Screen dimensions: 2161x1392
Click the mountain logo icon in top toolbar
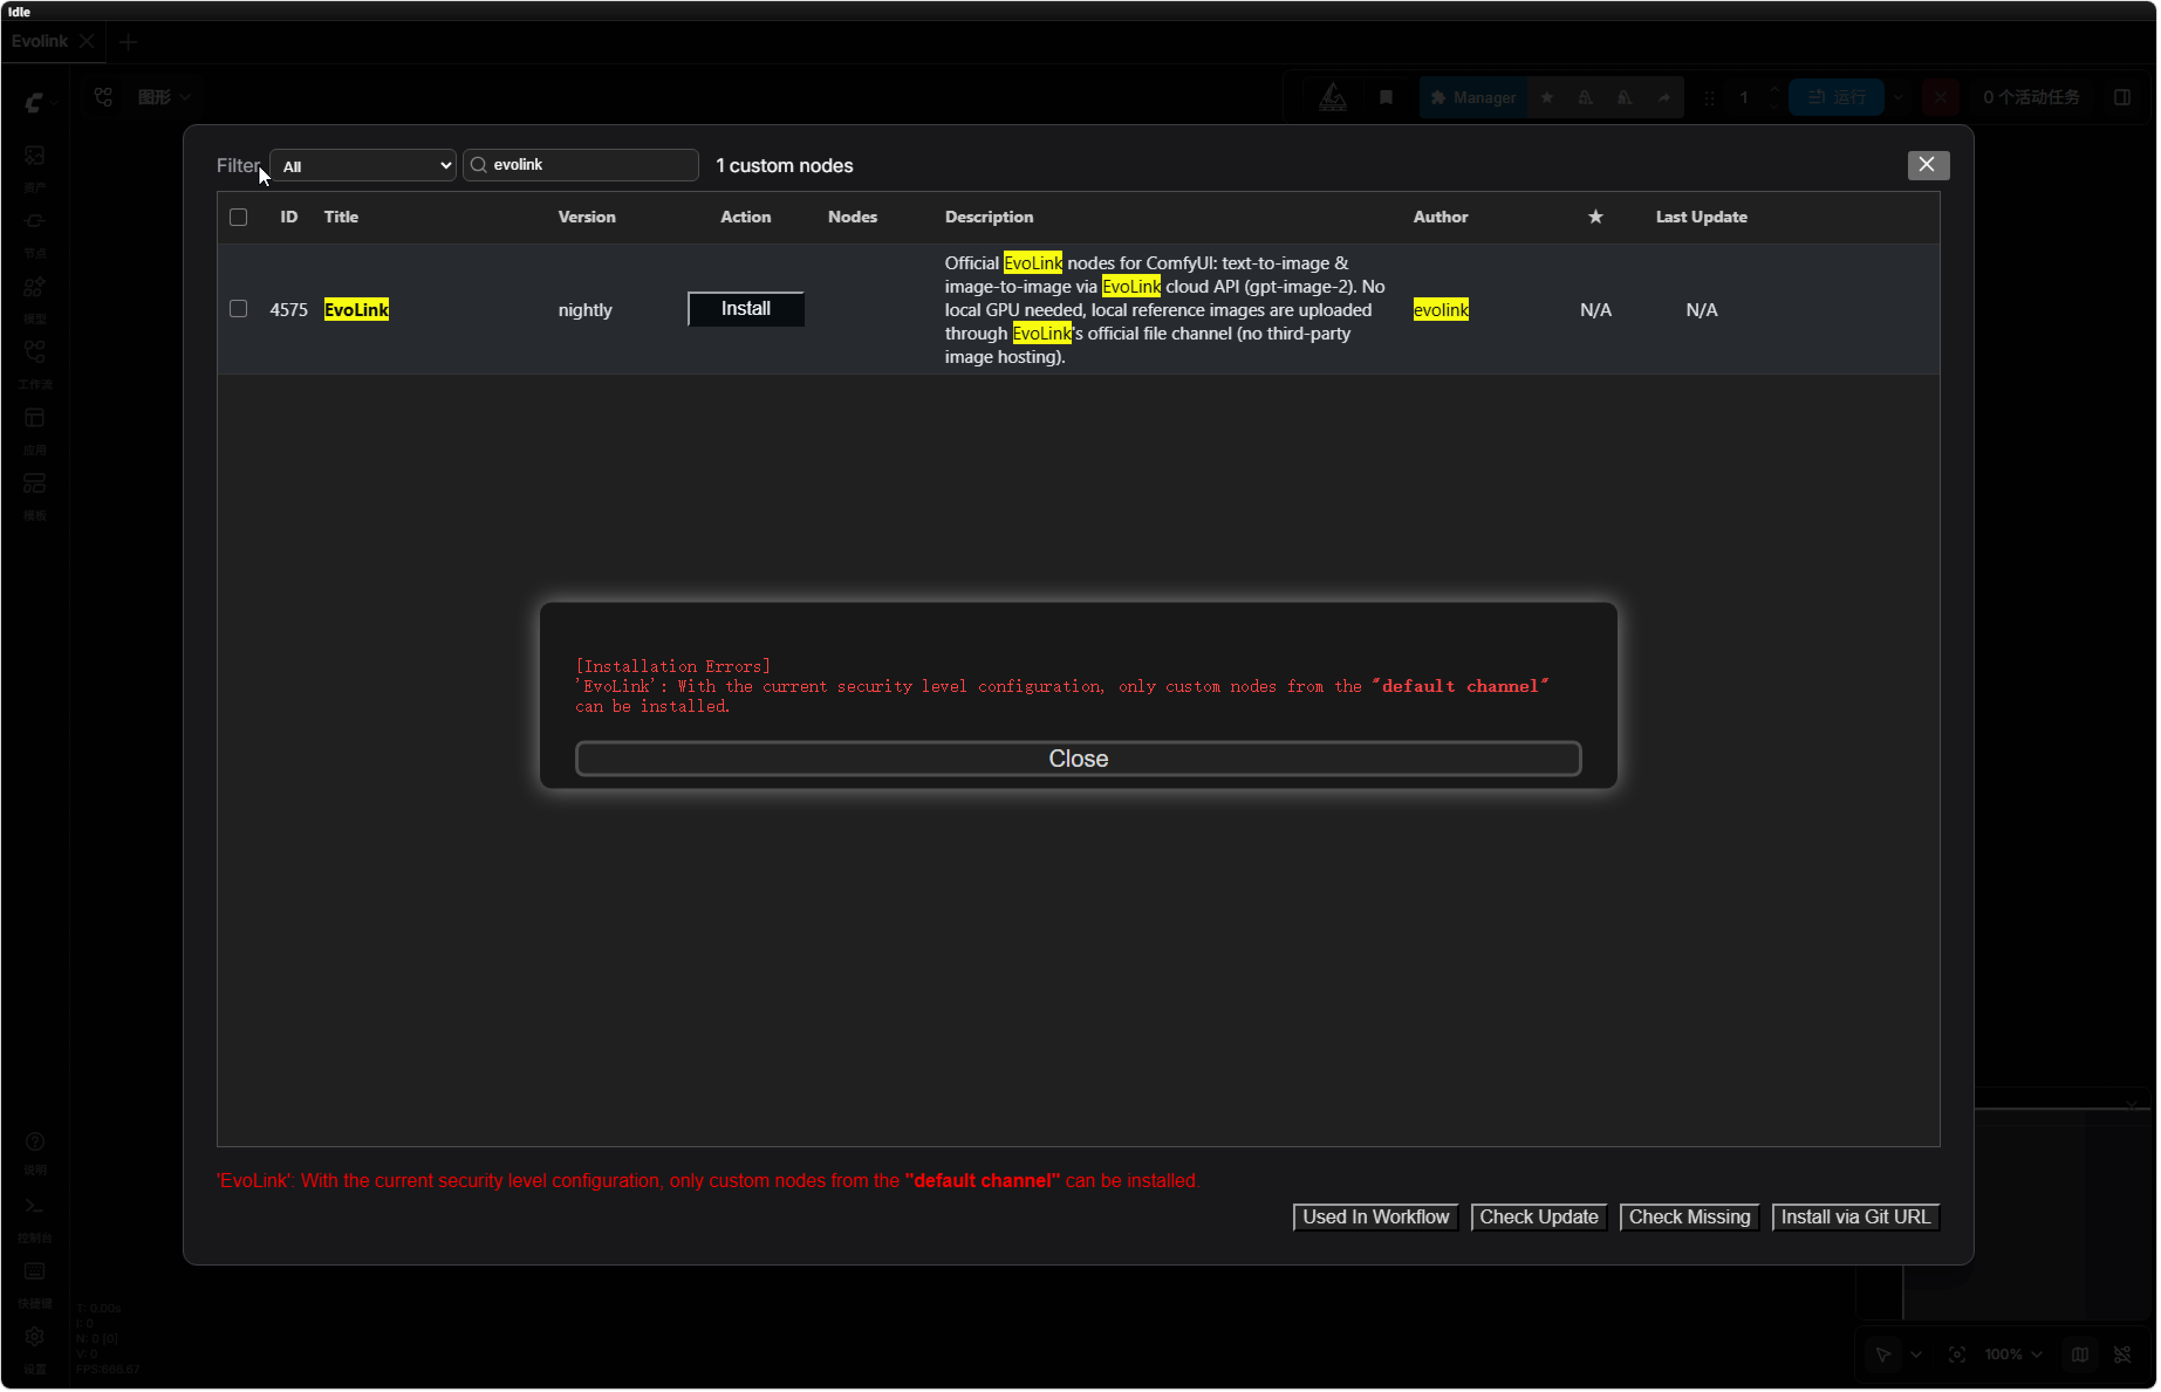(1333, 98)
